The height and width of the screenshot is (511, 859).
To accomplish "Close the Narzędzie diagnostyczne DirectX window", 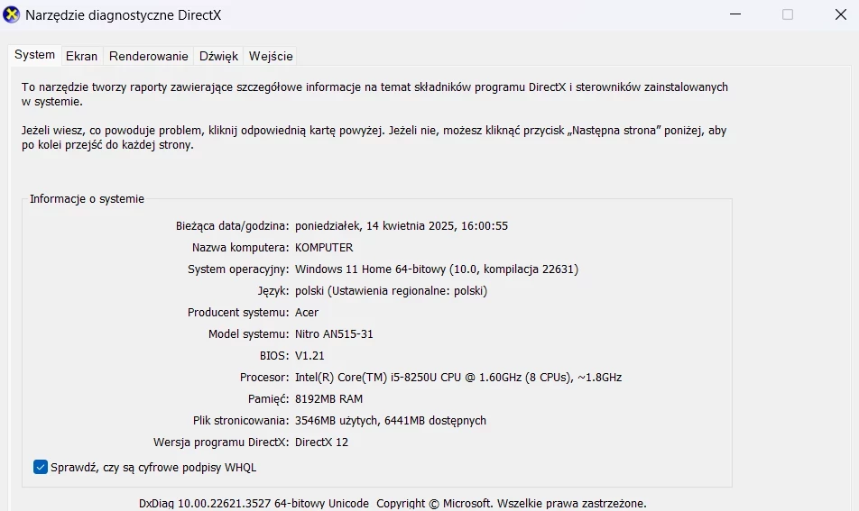I will [x=840, y=14].
